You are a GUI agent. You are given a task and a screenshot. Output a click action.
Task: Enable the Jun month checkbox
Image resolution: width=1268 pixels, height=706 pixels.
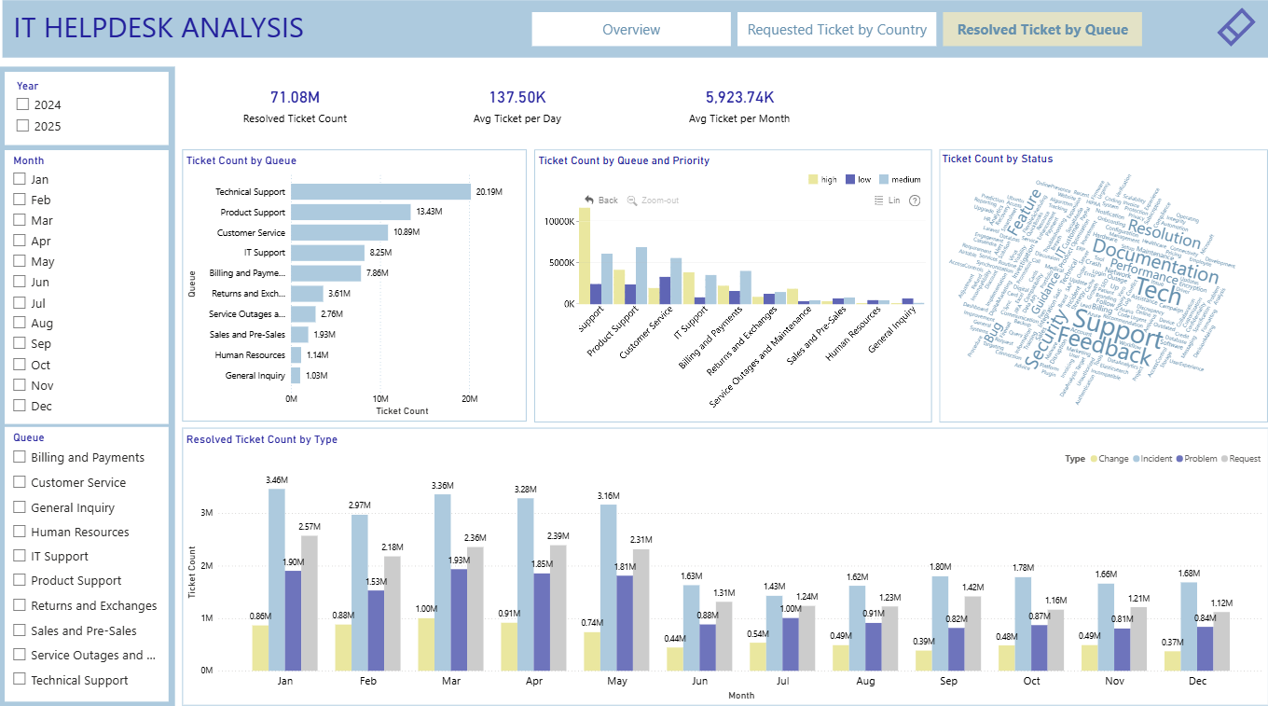click(x=20, y=282)
